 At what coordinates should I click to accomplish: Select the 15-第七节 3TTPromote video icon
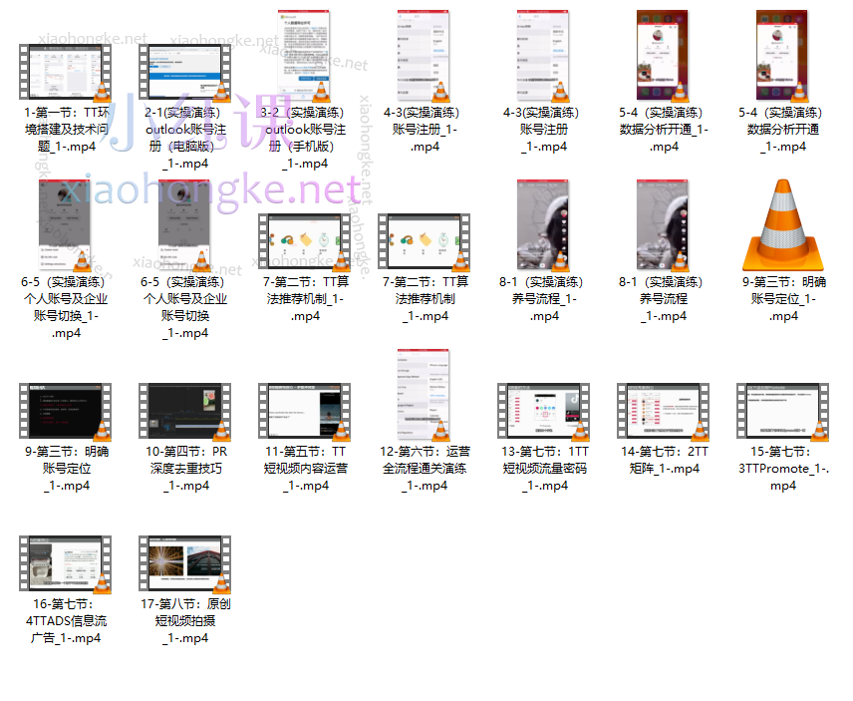[x=783, y=410]
